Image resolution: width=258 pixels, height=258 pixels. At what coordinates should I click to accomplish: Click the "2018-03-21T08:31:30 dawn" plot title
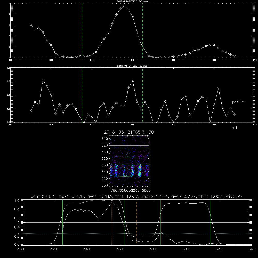(133, 1)
